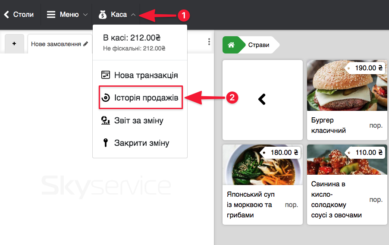
Task: Open Звіт за зміну report
Action: [x=138, y=121]
